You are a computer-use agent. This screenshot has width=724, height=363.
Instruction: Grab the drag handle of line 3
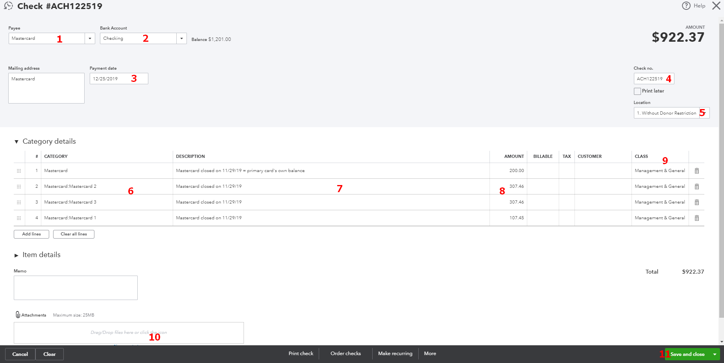pyautogui.click(x=19, y=202)
